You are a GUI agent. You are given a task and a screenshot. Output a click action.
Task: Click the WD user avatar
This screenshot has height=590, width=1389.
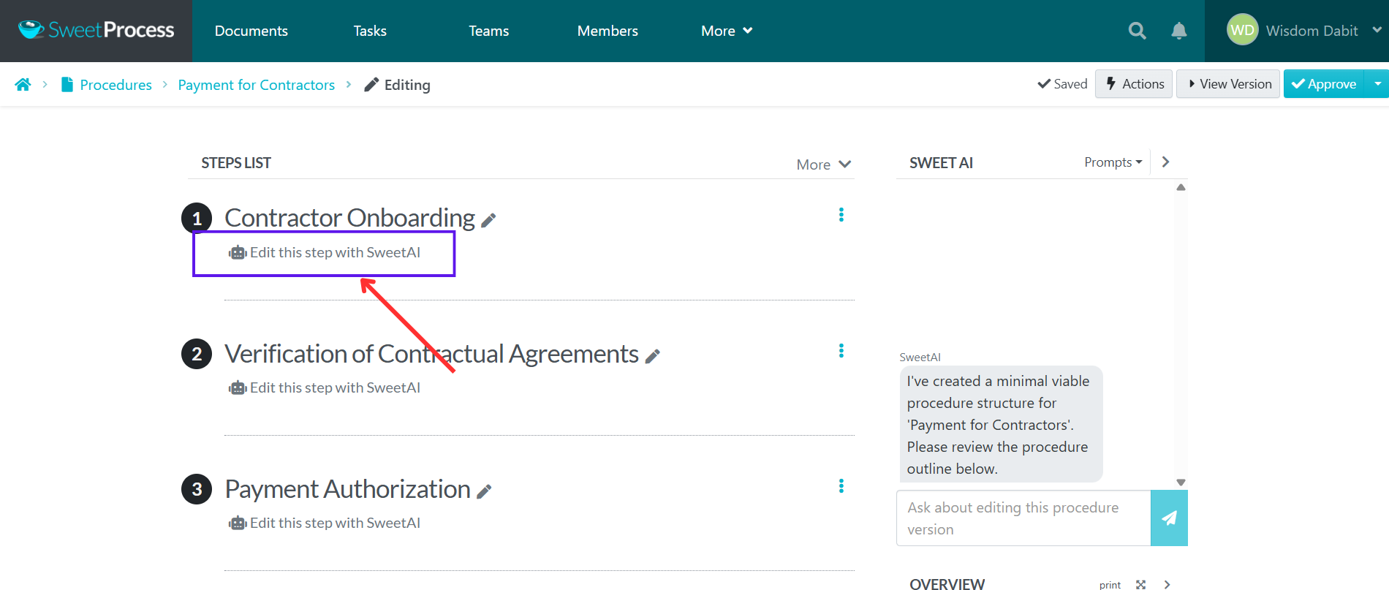1242,30
